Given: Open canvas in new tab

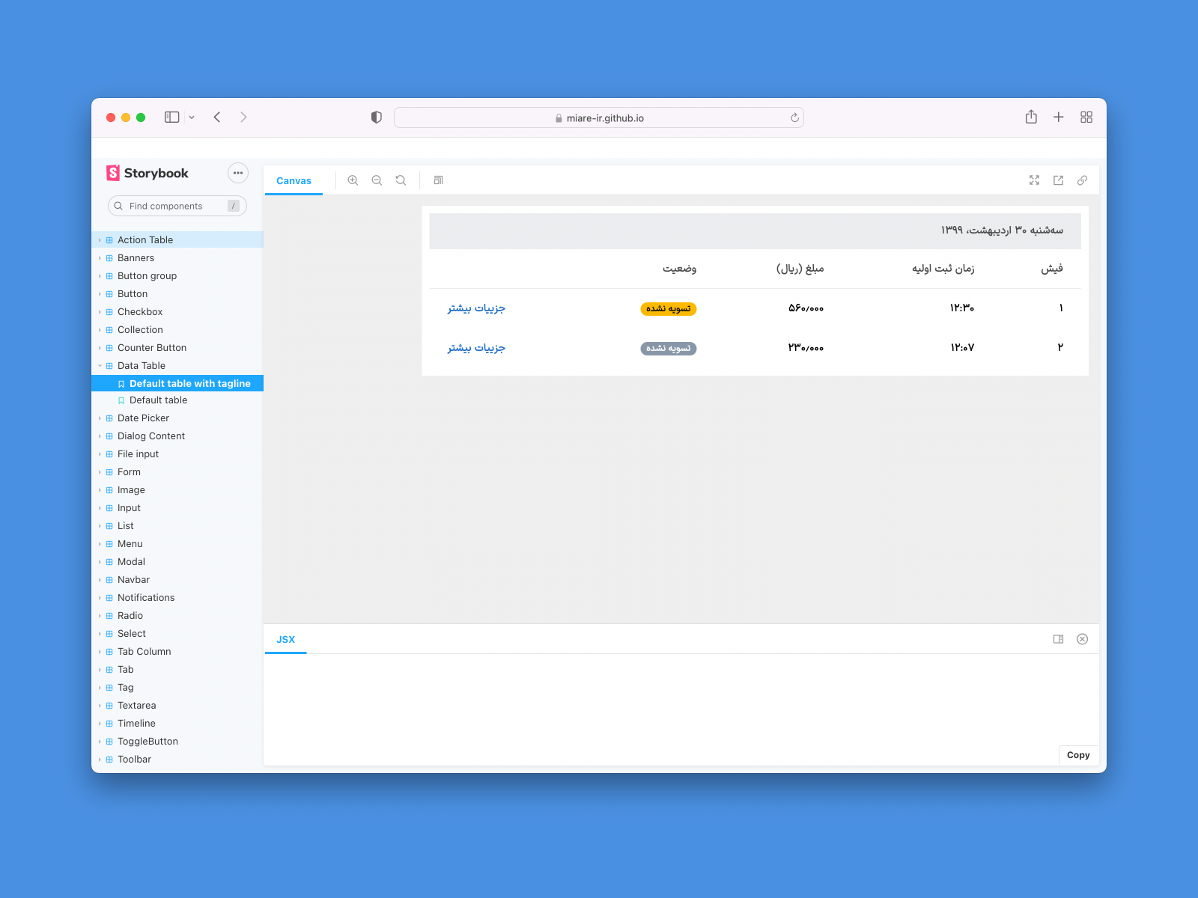Looking at the screenshot, I should [1058, 180].
